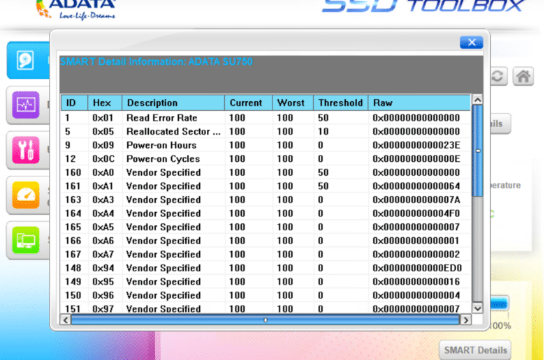This screenshot has width=545, height=360.
Task: Select the row with ID 165
Action: coord(266,227)
